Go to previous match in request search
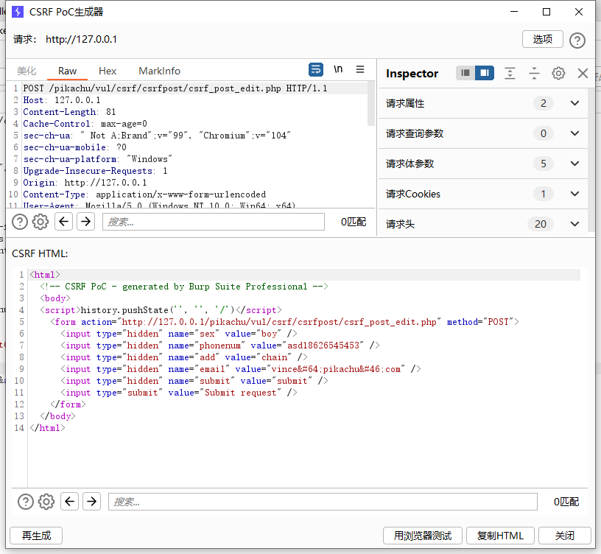 pyautogui.click(x=63, y=222)
